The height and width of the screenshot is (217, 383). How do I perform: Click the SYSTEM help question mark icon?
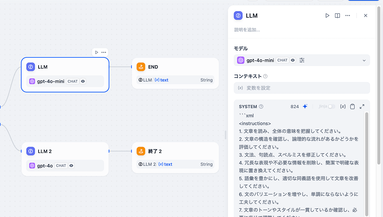click(261, 107)
